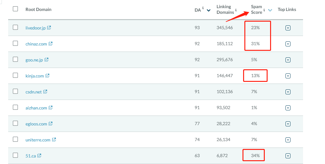The width and height of the screenshot is (325, 164).
Task: Click the Root Domain column header
Action: [38, 9]
